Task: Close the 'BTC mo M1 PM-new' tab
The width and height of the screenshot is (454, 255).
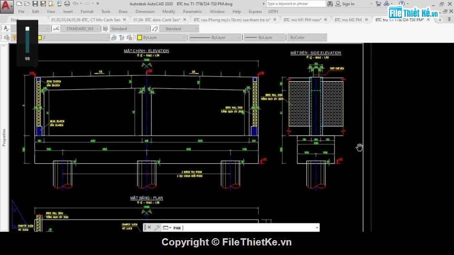Action: 325,20
